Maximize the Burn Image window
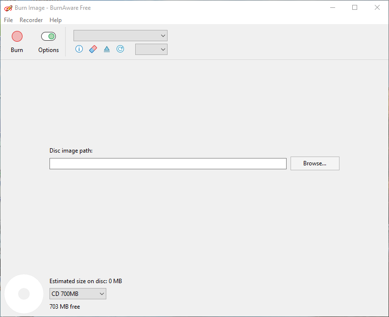Viewport: 389px width, 317px height. click(x=355, y=8)
